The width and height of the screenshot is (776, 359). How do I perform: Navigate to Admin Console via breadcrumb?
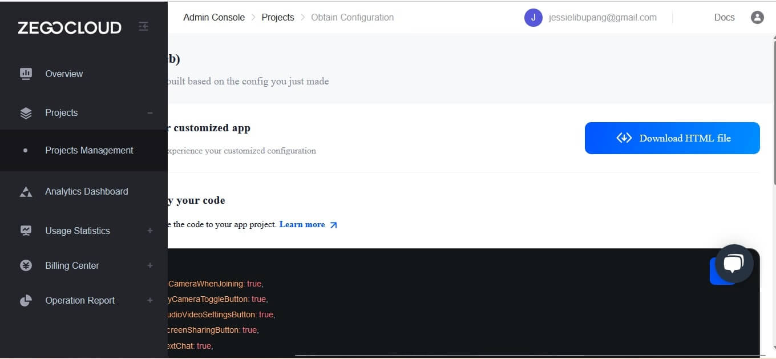coord(214,17)
